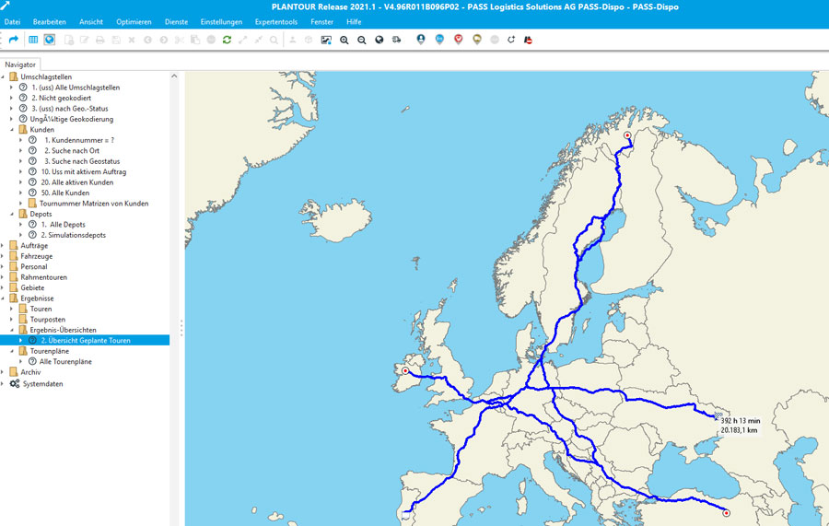Click the greyed search magnifier icon
The width and height of the screenshot is (829, 526).
[274, 40]
